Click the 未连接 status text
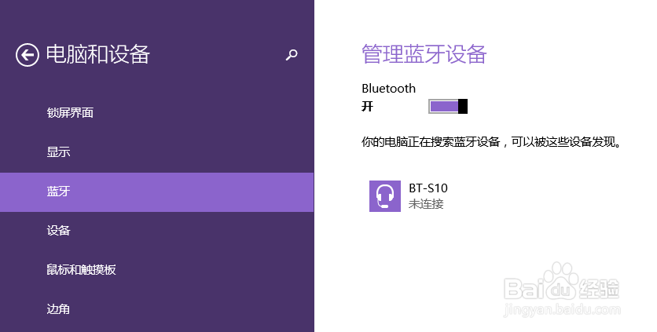 (x=426, y=204)
